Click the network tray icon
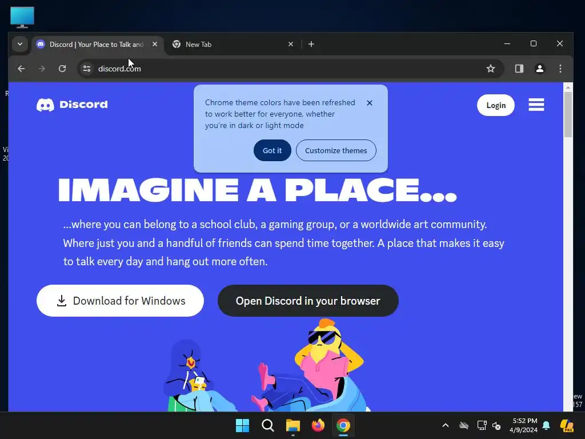The width and height of the screenshot is (585, 439). click(482, 425)
